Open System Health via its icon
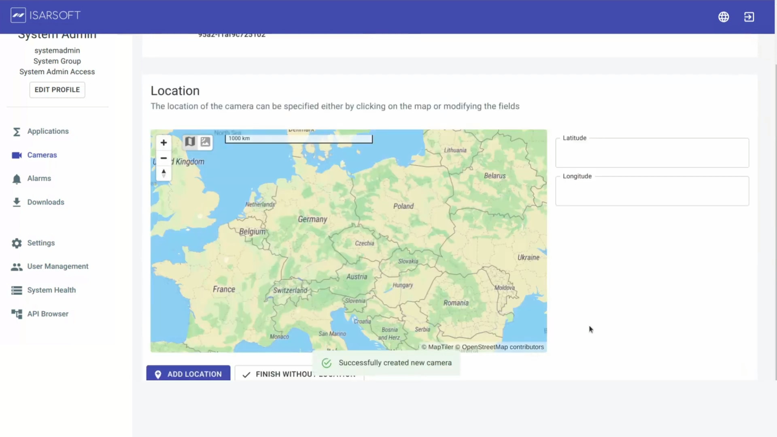This screenshot has height=437, width=777. (x=16, y=290)
